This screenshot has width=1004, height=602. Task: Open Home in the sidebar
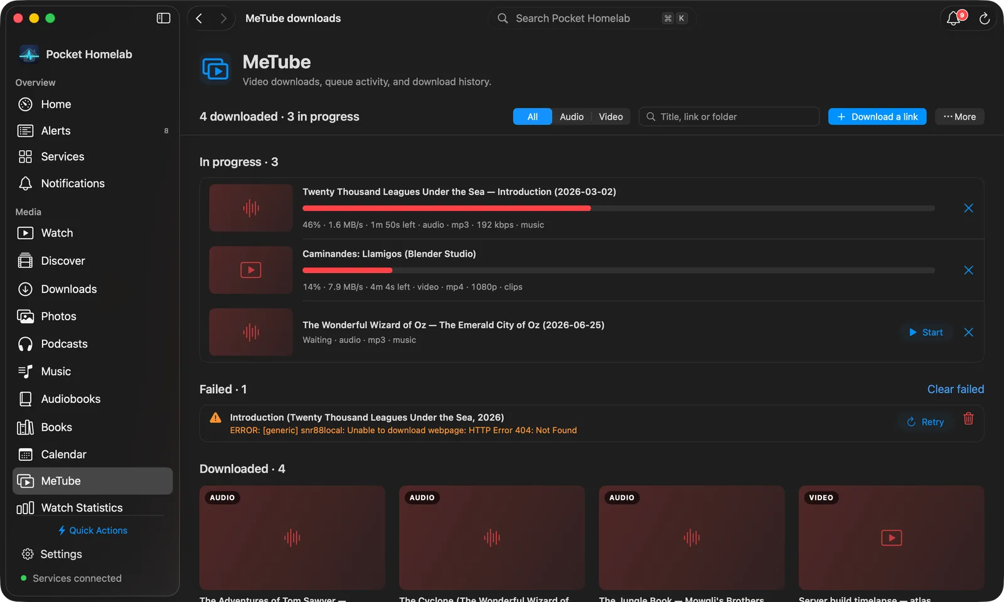92,104
